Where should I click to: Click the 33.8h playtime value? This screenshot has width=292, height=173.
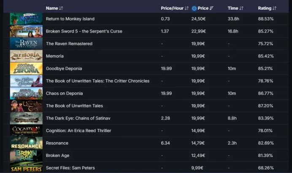click(x=233, y=19)
